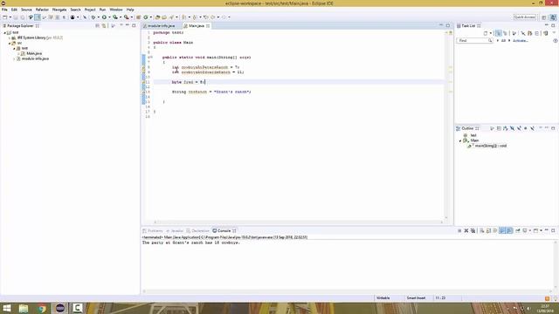The width and height of the screenshot is (559, 314).
Task: Expand Main.java in Package Explorer
Action: click(18, 53)
